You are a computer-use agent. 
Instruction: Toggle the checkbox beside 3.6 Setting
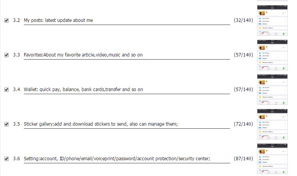tap(7, 159)
